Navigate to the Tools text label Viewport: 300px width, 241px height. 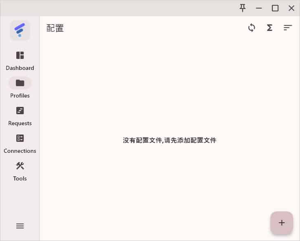20,178
